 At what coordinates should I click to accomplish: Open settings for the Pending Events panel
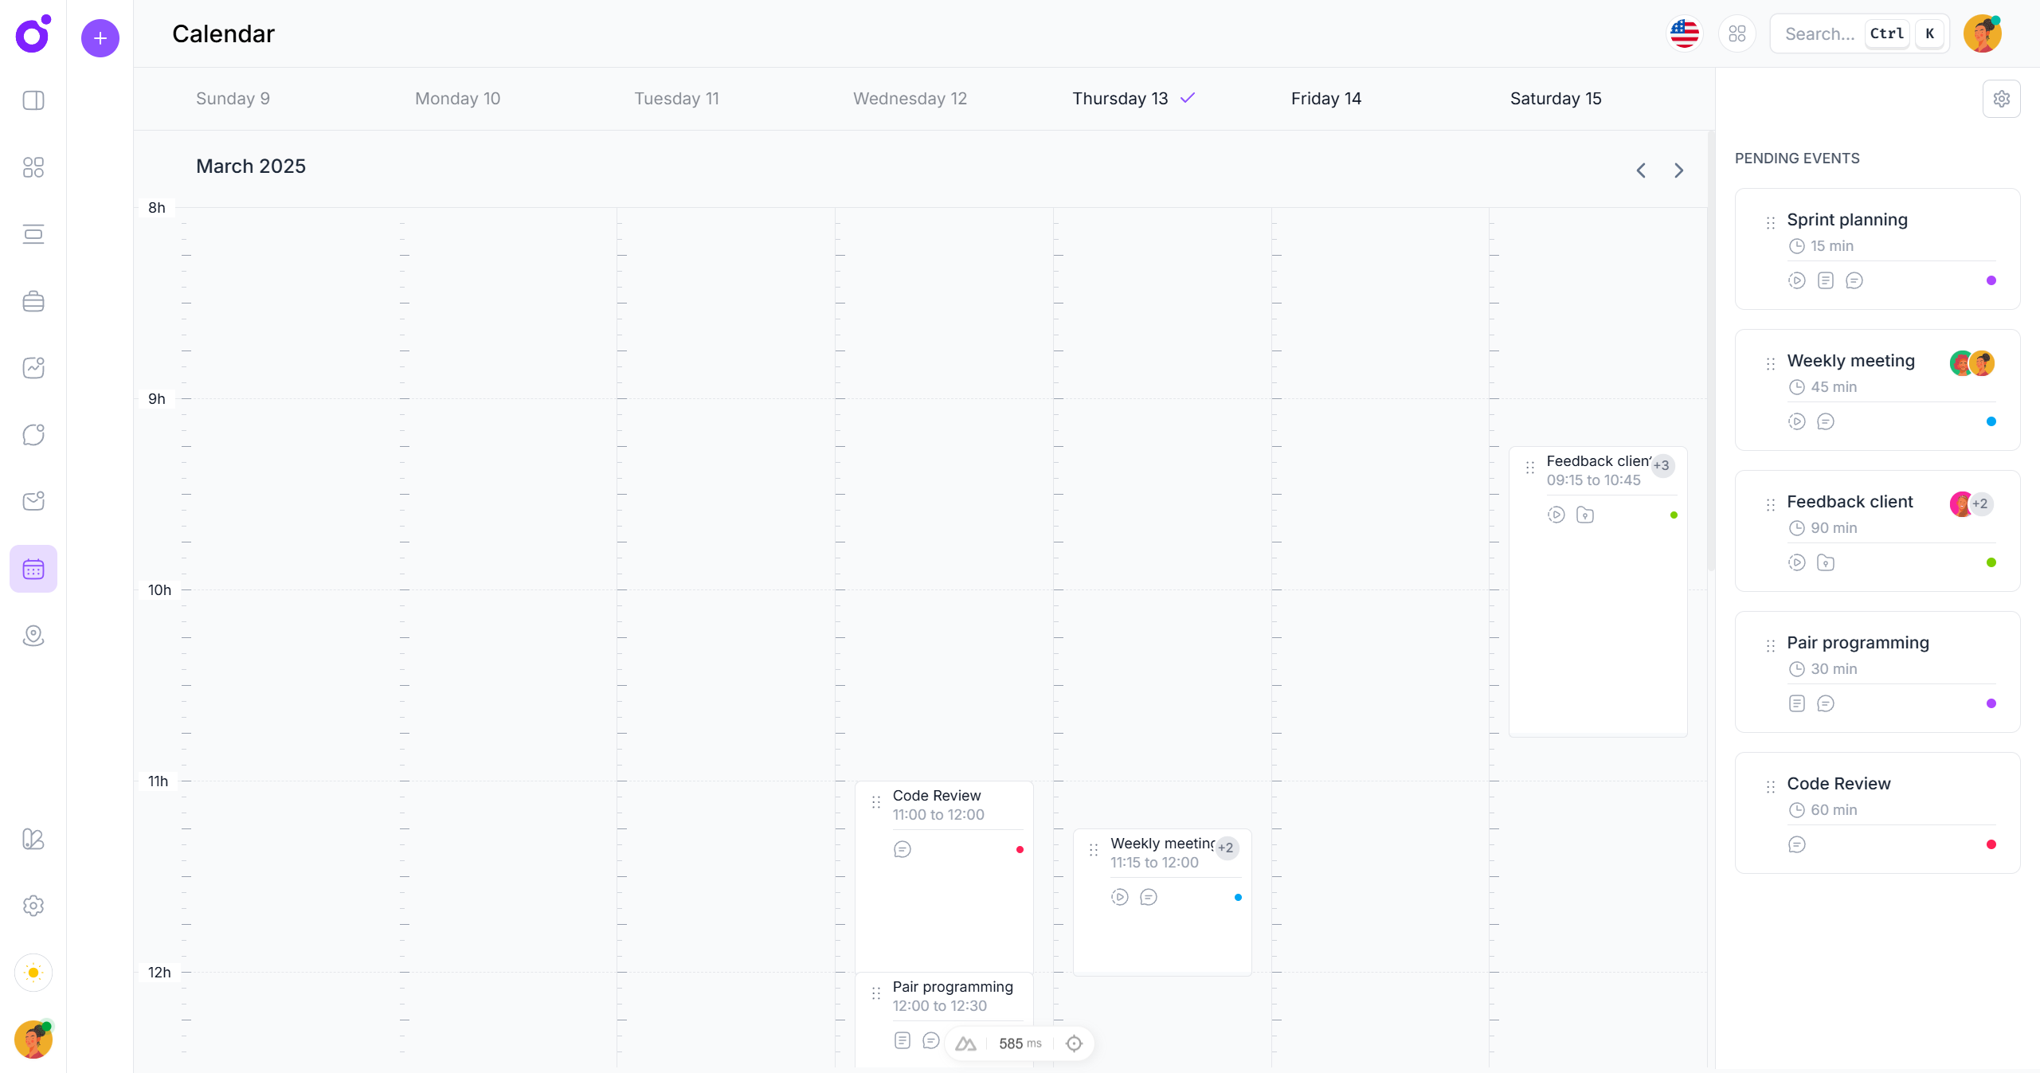tap(2002, 99)
